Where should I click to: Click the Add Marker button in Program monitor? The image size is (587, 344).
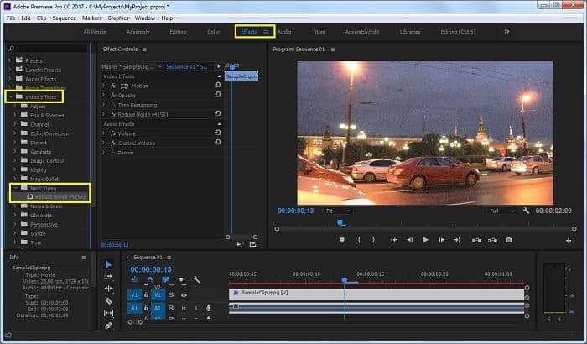[342, 240]
